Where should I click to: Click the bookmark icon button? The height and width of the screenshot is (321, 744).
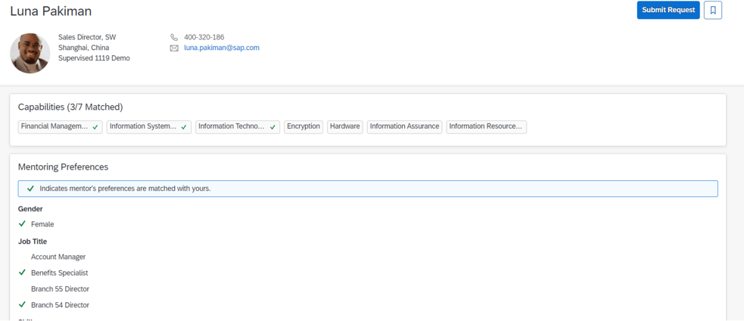pyautogui.click(x=712, y=10)
